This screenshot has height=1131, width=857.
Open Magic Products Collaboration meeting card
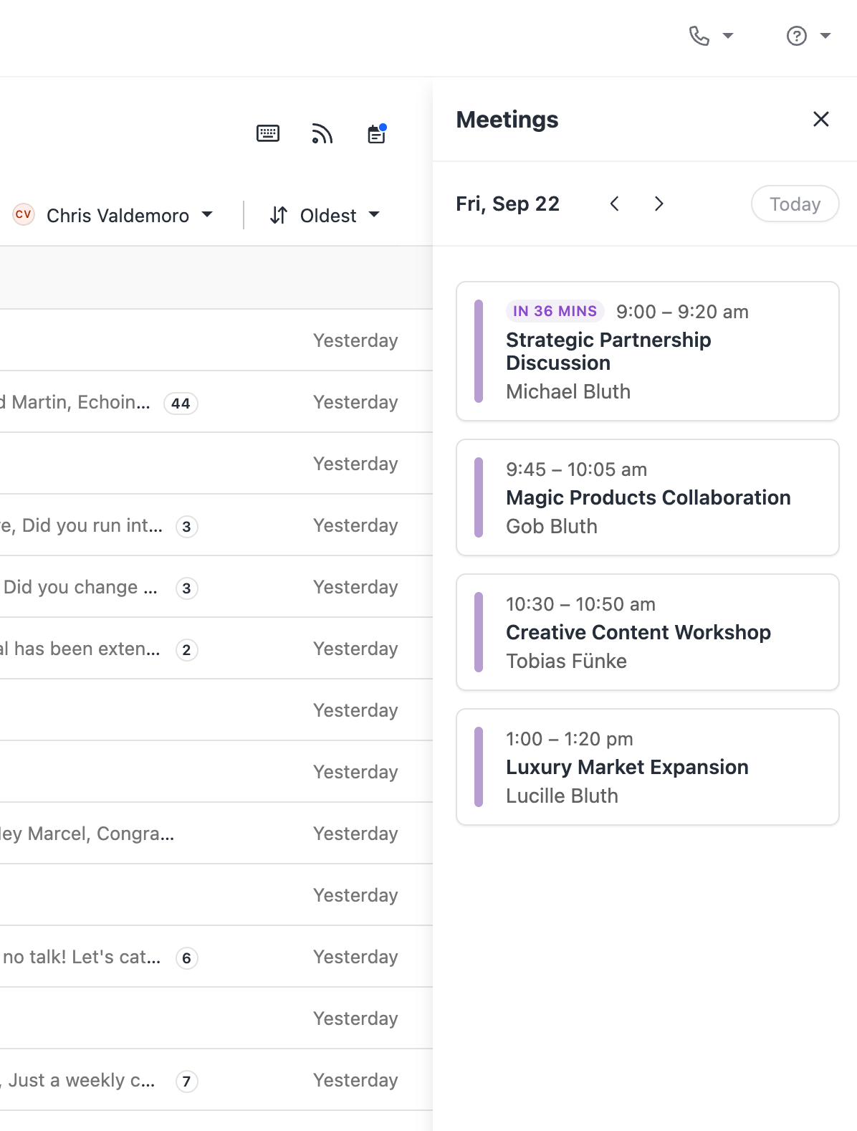click(647, 497)
